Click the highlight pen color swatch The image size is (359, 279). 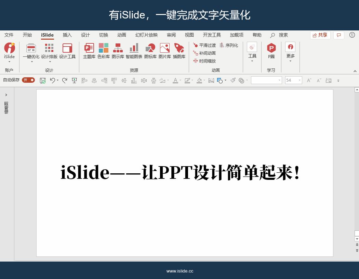point(187,81)
